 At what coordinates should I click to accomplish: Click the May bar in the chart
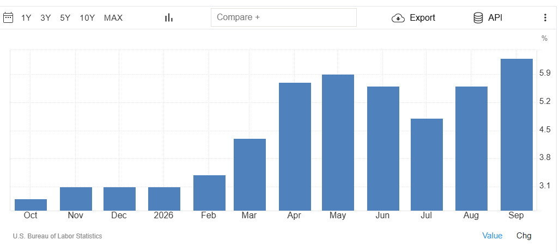tap(338, 143)
